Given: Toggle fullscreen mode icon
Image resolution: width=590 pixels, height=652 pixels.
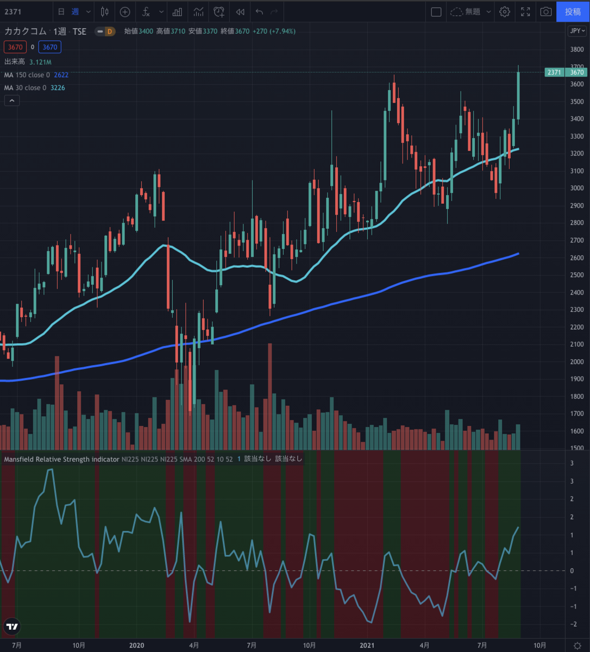Looking at the screenshot, I should click(x=525, y=11).
